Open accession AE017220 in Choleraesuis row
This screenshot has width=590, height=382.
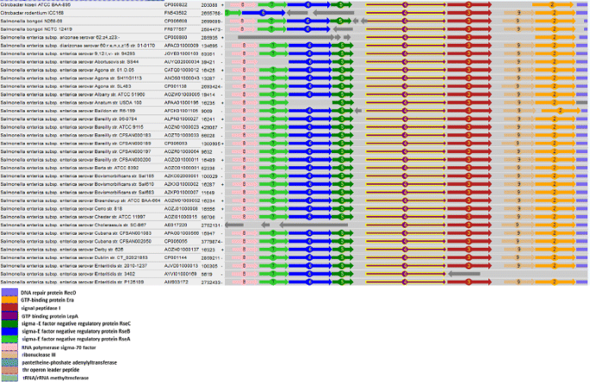click(176, 225)
